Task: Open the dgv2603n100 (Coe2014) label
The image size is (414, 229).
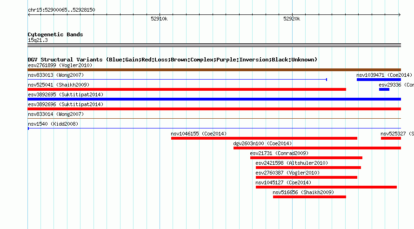Action: coord(262,143)
